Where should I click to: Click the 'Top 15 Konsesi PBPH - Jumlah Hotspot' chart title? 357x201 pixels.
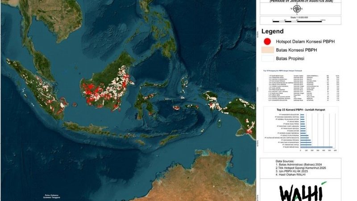301,109
